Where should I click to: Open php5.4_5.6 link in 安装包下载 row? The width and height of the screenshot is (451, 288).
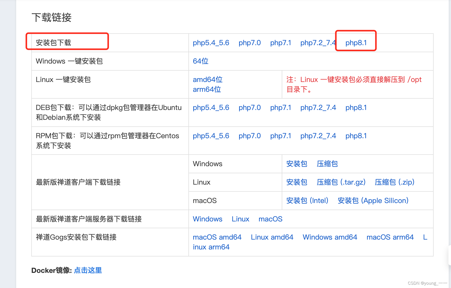(x=211, y=43)
